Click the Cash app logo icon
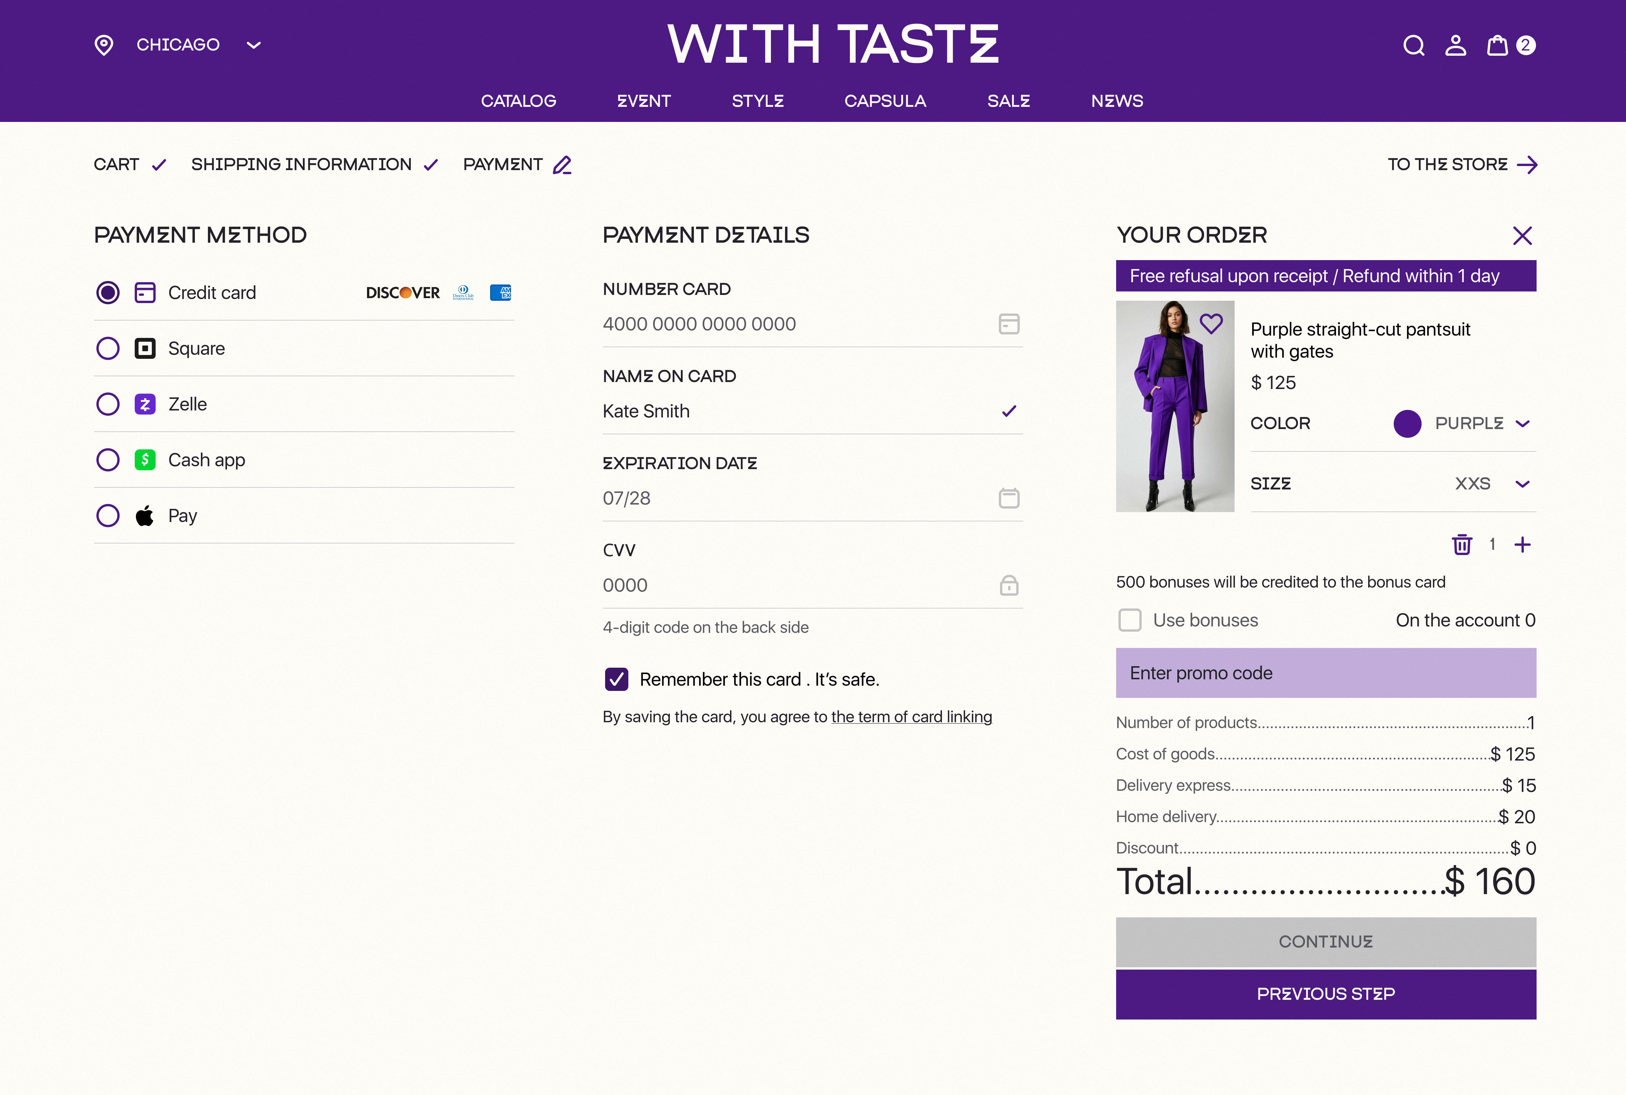The image size is (1626, 1095). click(x=145, y=460)
